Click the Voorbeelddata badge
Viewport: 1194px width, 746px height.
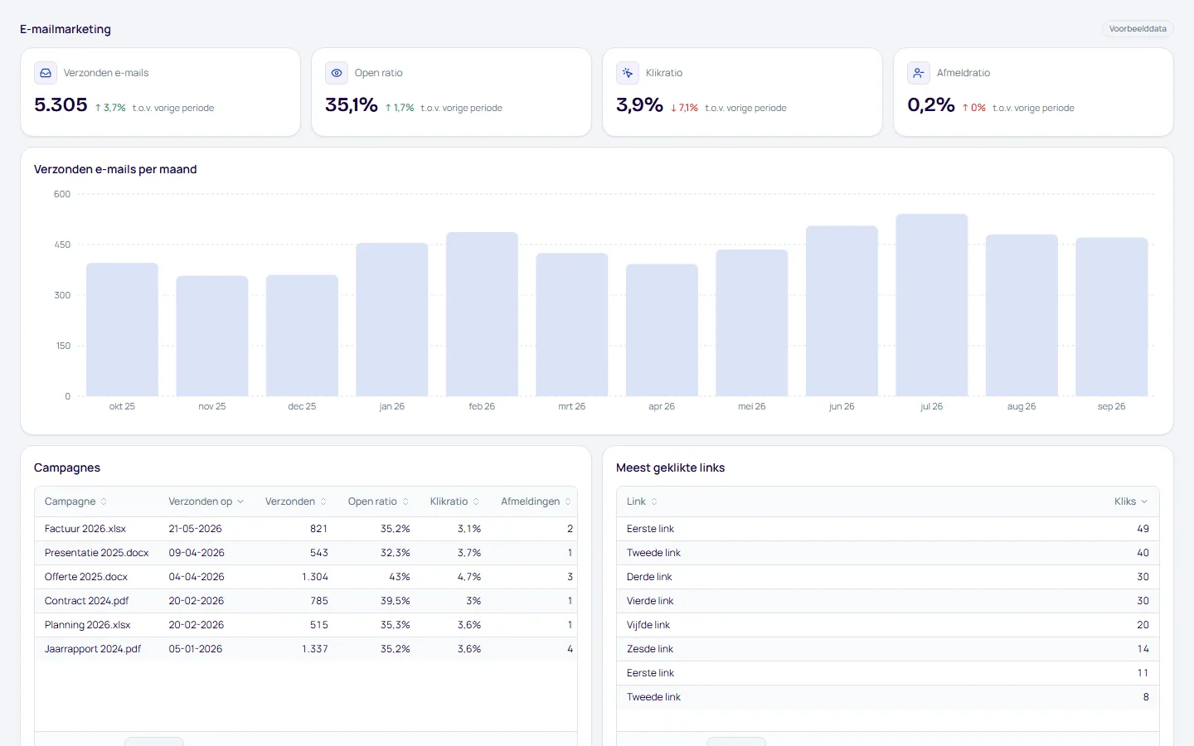1138,29
